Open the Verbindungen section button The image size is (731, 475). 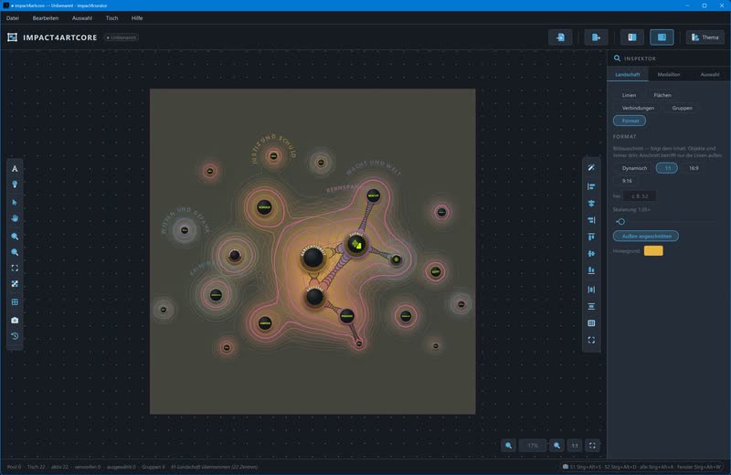638,108
